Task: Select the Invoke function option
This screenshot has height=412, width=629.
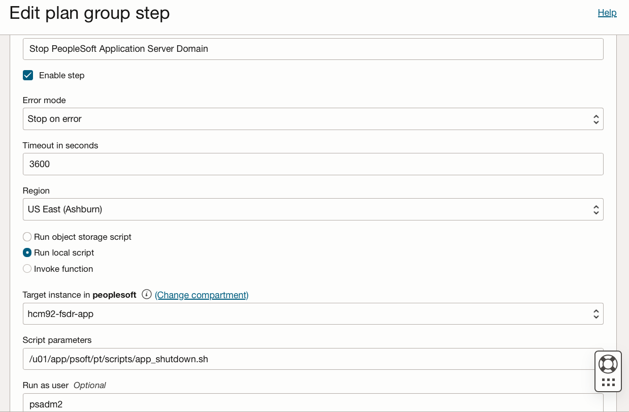Action: point(27,268)
